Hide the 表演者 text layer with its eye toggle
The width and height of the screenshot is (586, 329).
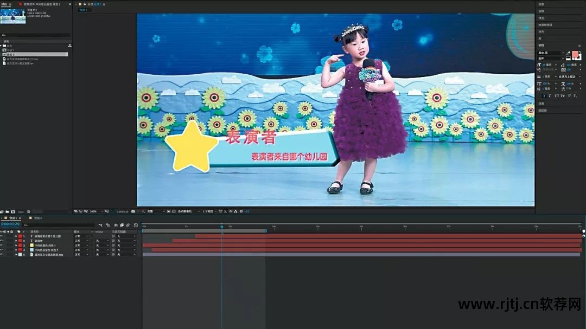[2, 240]
